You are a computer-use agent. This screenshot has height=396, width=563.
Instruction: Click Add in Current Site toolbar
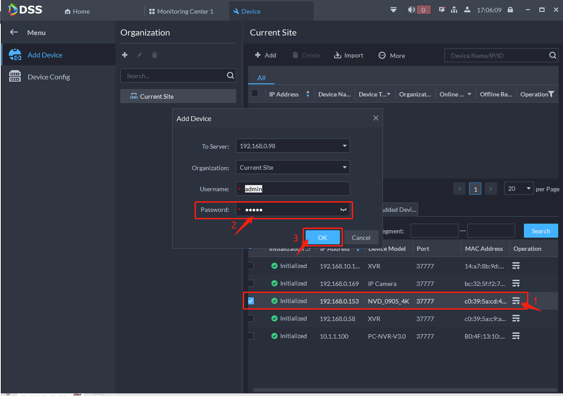[266, 55]
